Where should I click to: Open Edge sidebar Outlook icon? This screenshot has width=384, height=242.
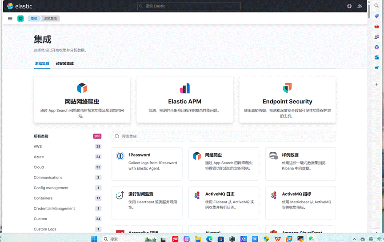376,57
